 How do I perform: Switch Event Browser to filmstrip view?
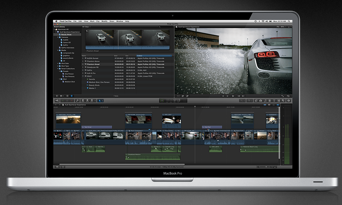[67, 96]
